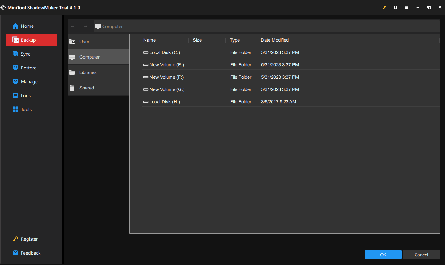
Task: Open the Sync section icon
Action: click(x=15, y=54)
